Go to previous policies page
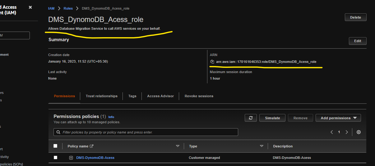Image resolution: width=375 pixels, height=166 pixels. point(331,132)
